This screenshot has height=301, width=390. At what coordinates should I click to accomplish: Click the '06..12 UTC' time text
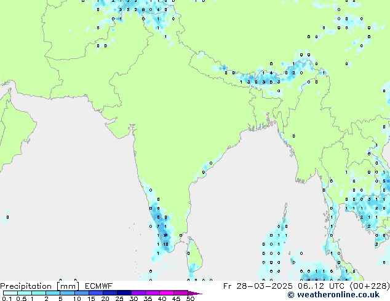click(322, 286)
